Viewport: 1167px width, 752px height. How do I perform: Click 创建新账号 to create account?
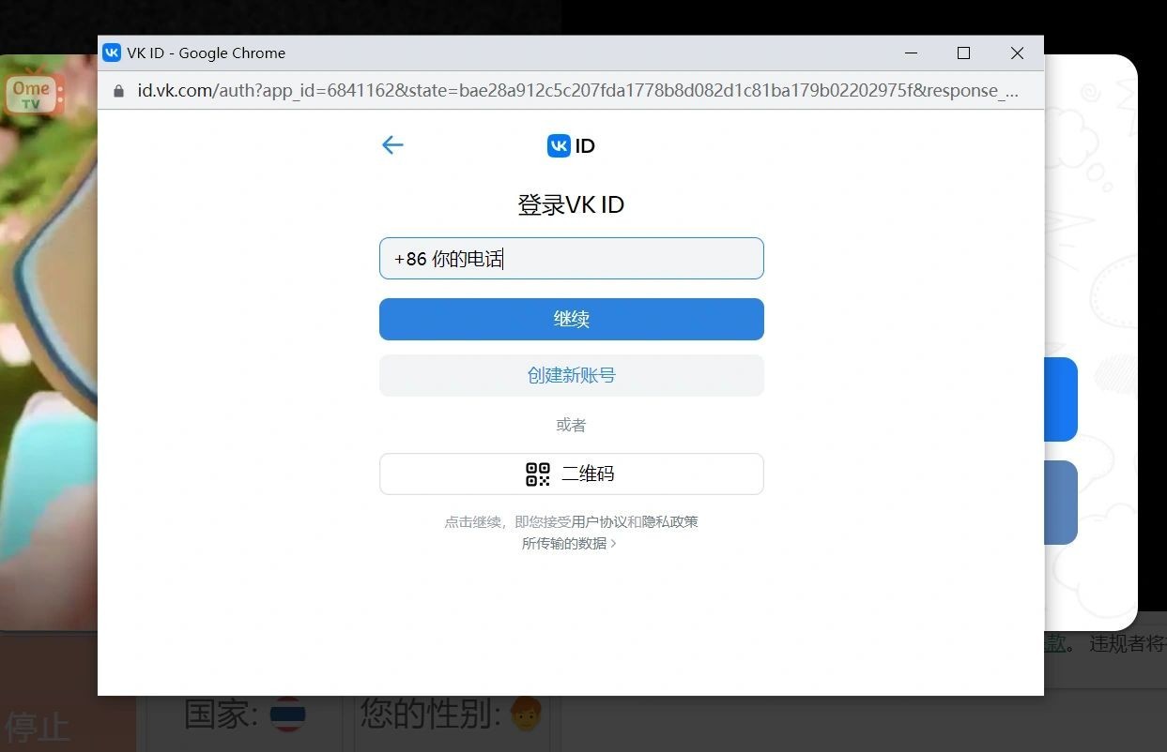point(571,375)
